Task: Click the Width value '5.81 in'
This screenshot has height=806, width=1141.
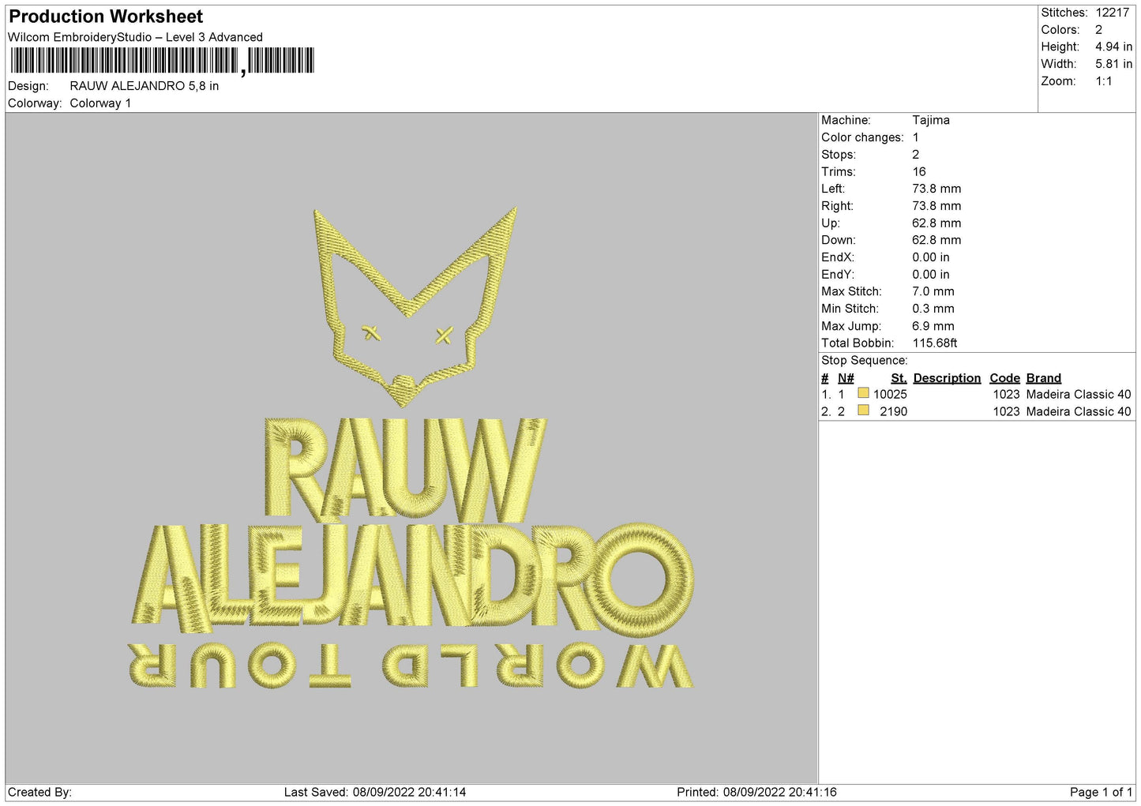Action: pyautogui.click(x=1113, y=64)
